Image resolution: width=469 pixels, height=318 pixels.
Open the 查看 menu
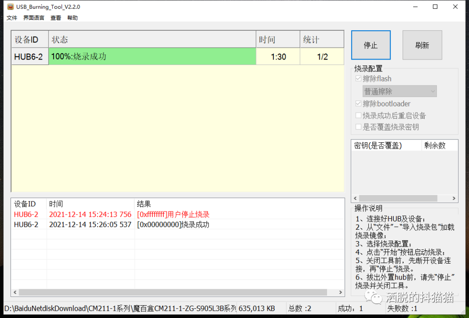coord(56,18)
